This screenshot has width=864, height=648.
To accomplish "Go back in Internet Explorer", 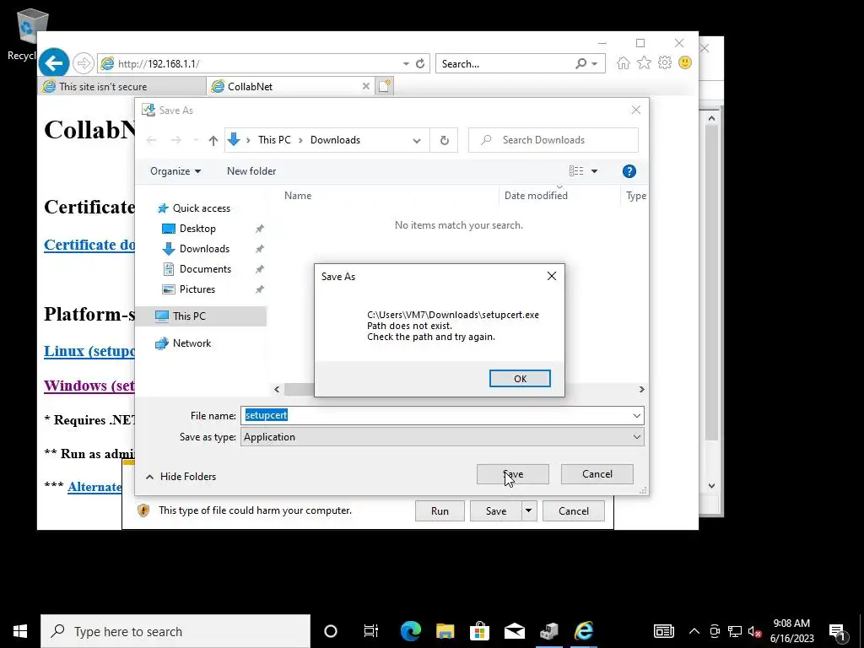I will [x=54, y=63].
